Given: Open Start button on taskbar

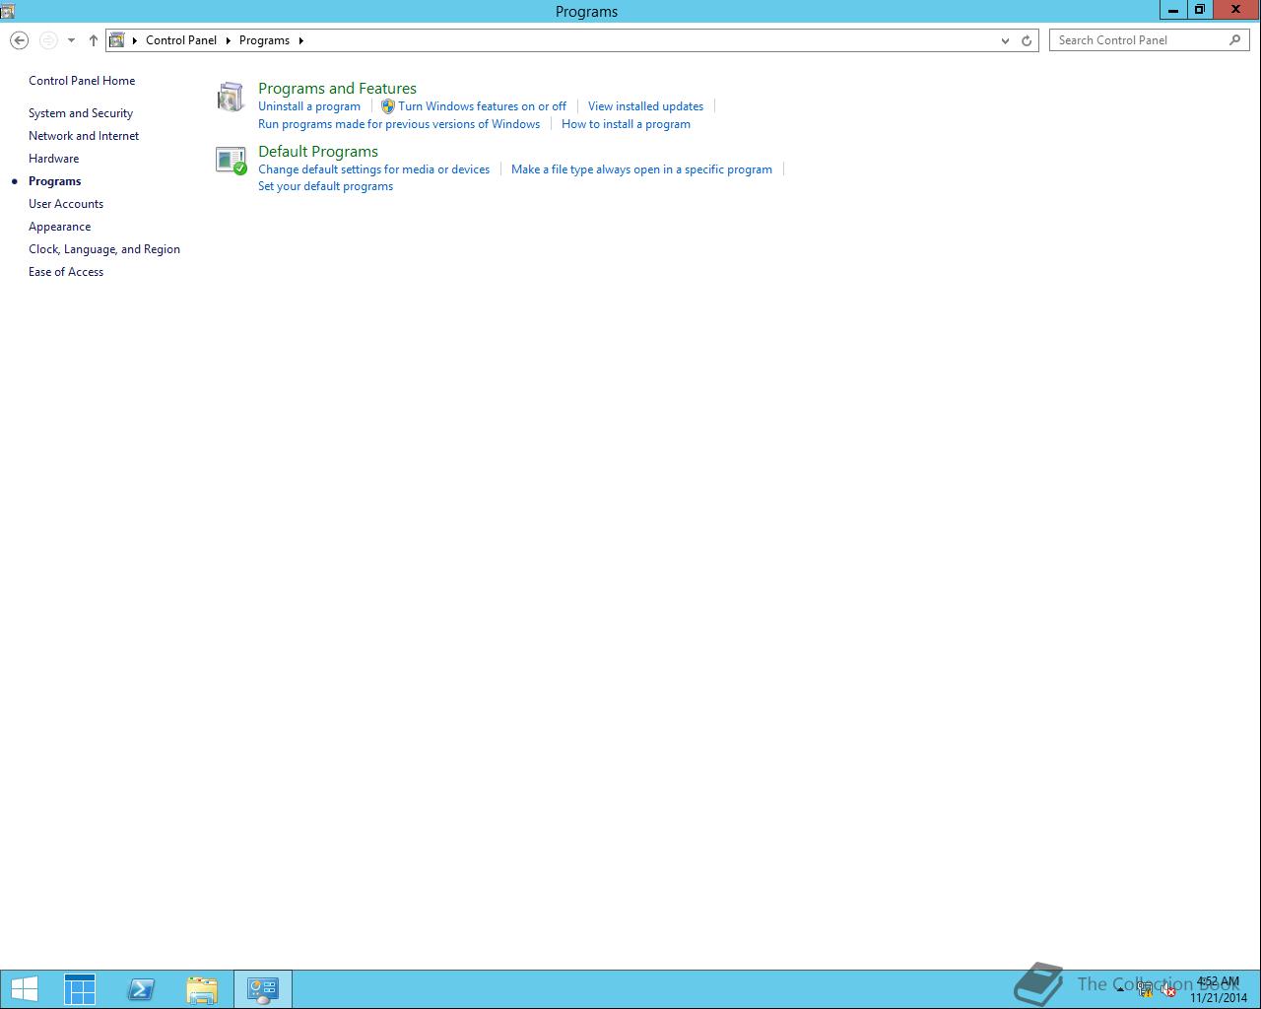Looking at the screenshot, I should (24, 989).
